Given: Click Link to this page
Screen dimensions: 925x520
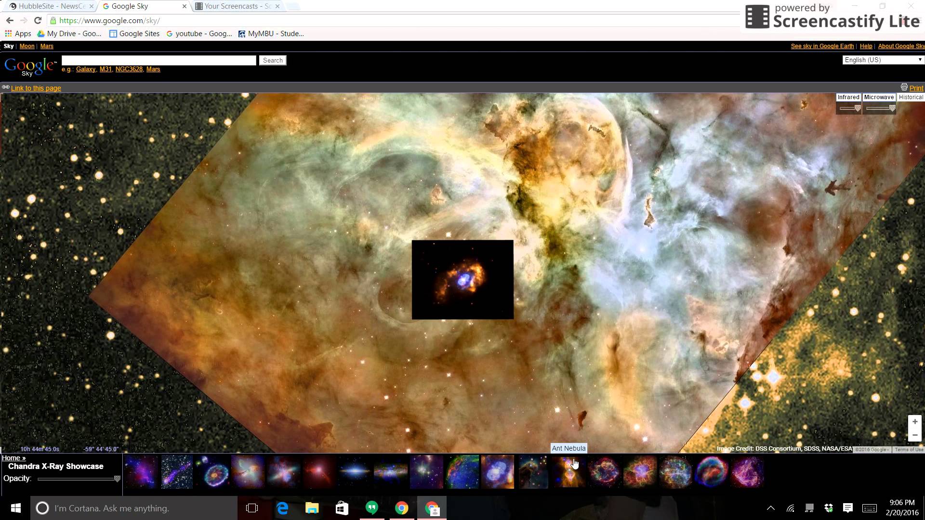Looking at the screenshot, I should (36, 88).
